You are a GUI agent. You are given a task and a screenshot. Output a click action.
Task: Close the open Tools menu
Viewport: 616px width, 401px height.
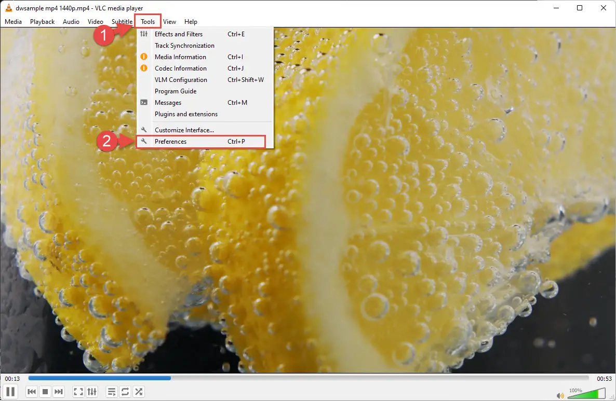(148, 22)
